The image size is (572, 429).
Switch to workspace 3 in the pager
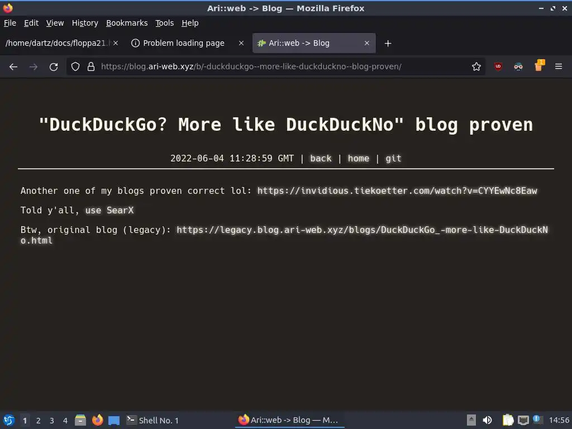pos(52,421)
